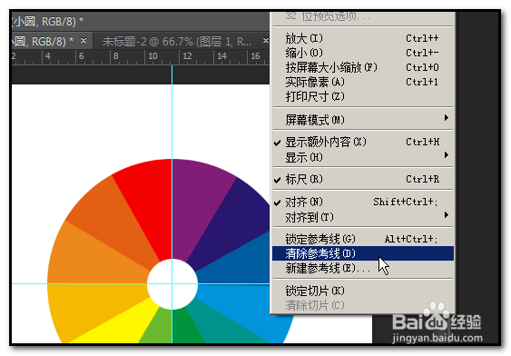
Task: Close the 小圆 RGB/8 document tab
Action: pyautogui.click(x=84, y=41)
